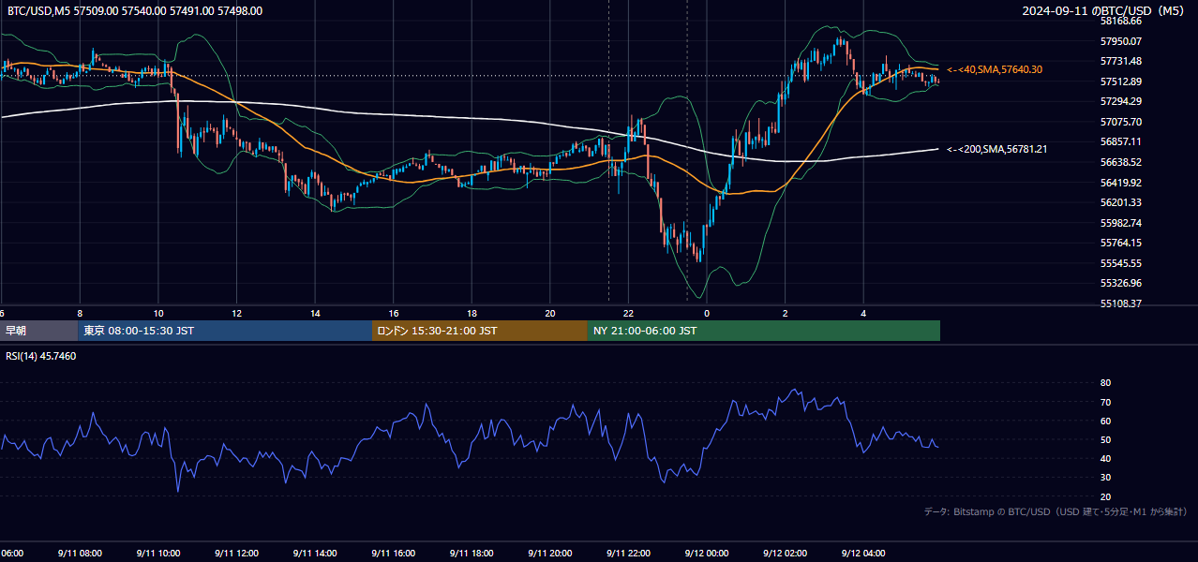Select bottom axis date 9/11 08:00
The height and width of the screenshot is (562, 1198).
tap(80, 554)
